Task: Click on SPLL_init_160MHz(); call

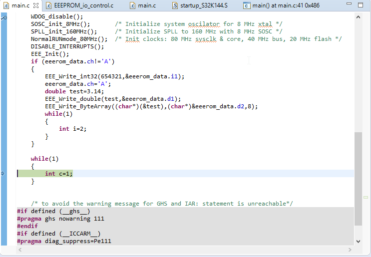Action: [x=64, y=31]
